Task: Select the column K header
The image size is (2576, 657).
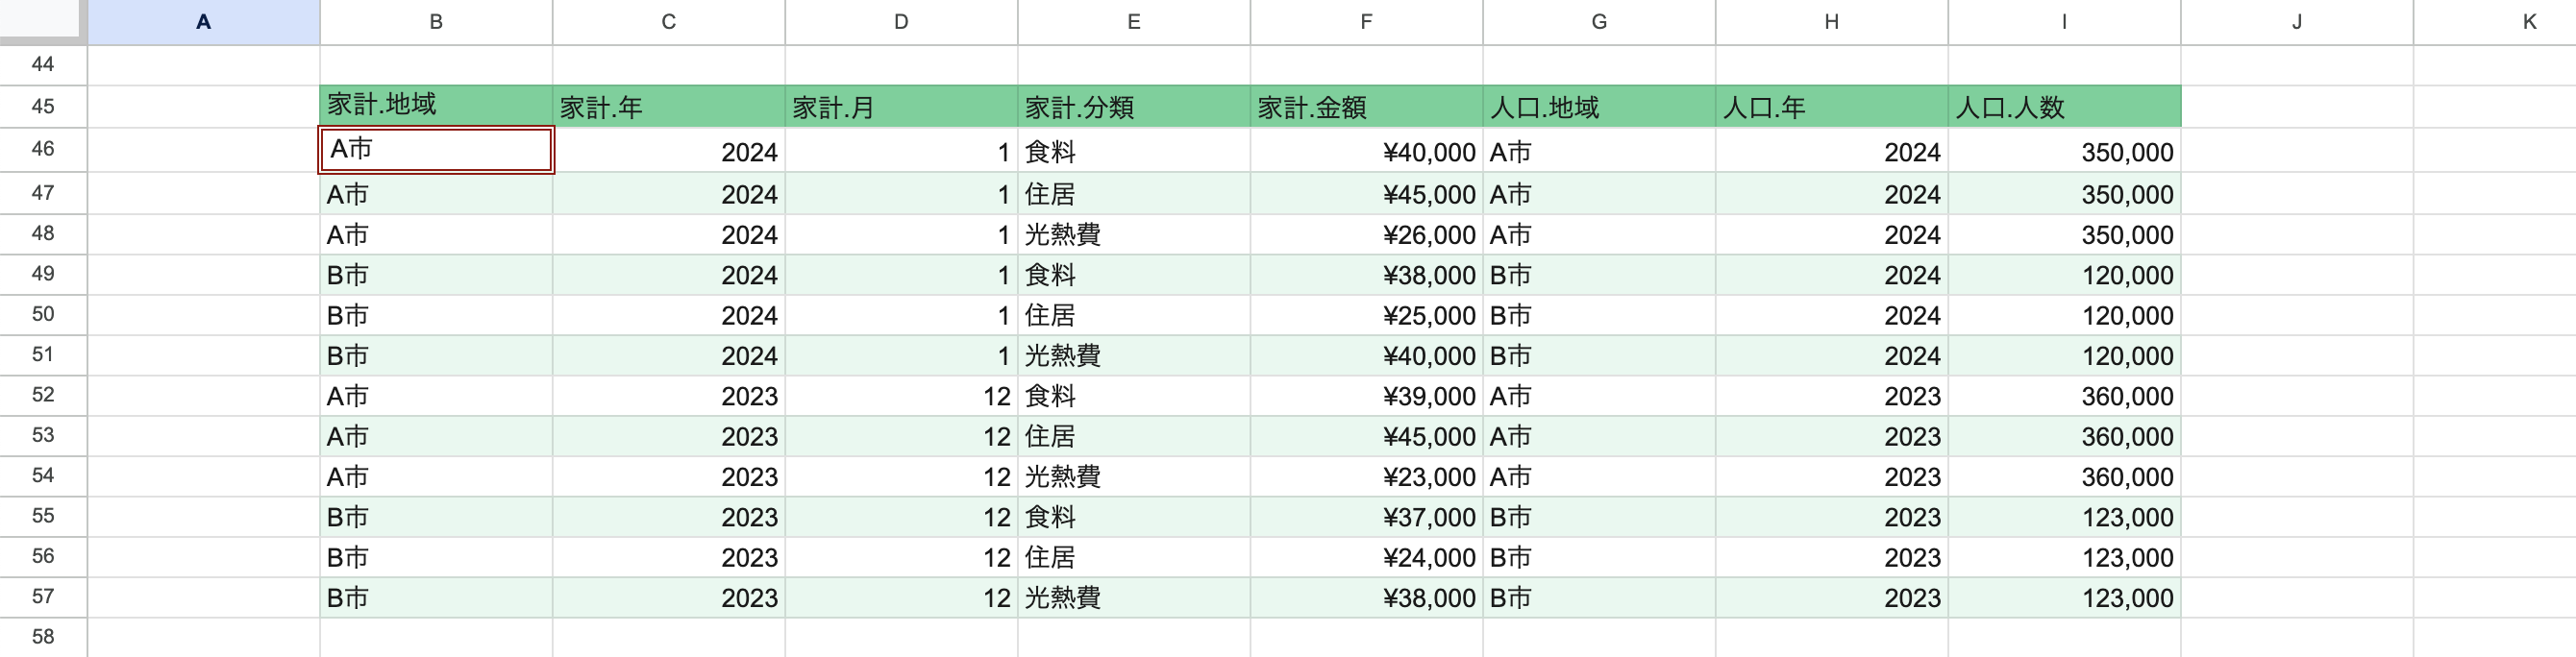Action: click(2529, 22)
